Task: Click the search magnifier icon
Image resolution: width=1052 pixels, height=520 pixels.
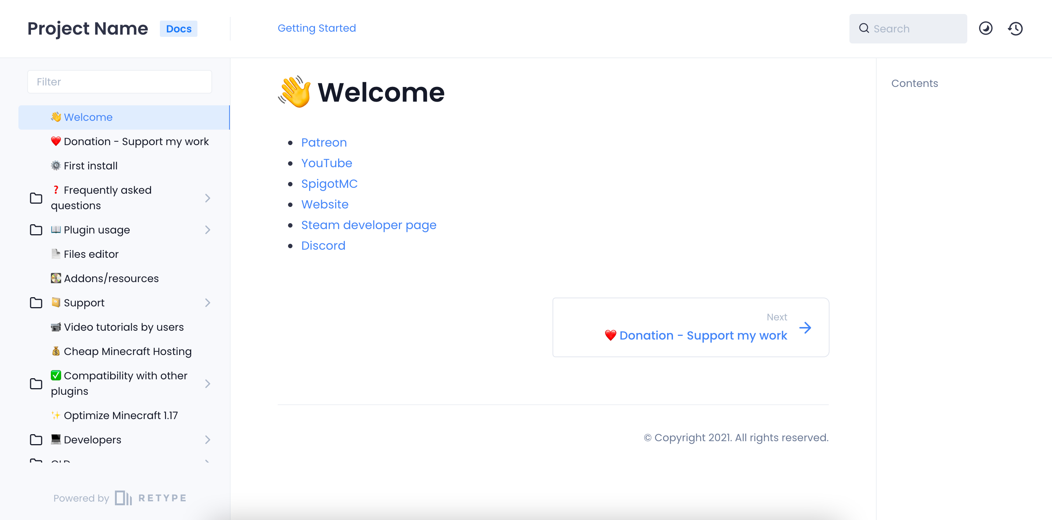Action: click(864, 28)
